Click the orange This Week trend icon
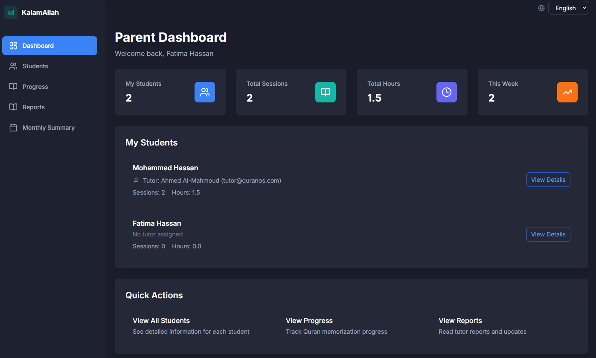 [x=567, y=92]
